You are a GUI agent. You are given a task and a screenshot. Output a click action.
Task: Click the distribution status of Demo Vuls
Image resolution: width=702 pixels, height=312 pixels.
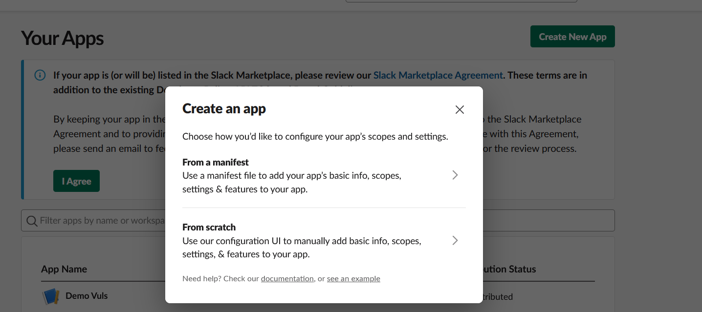(x=498, y=296)
